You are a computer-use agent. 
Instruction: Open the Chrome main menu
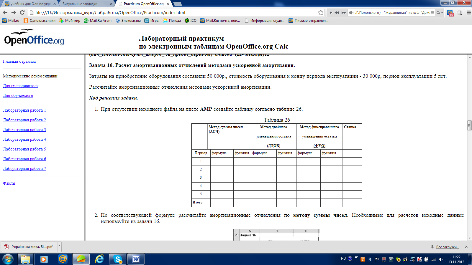click(x=468, y=13)
